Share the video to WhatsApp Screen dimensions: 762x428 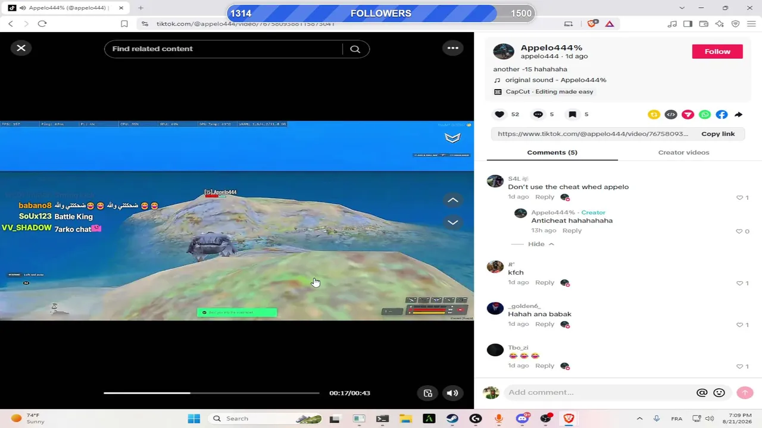(x=705, y=115)
